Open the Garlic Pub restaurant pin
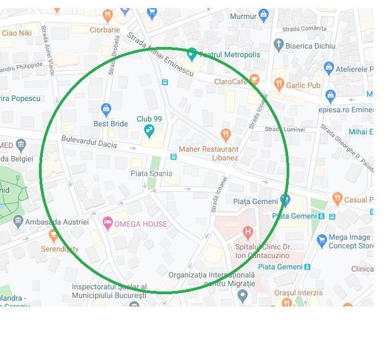The height and width of the screenshot is (353, 386). pyautogui.click(x=279, y=84)
